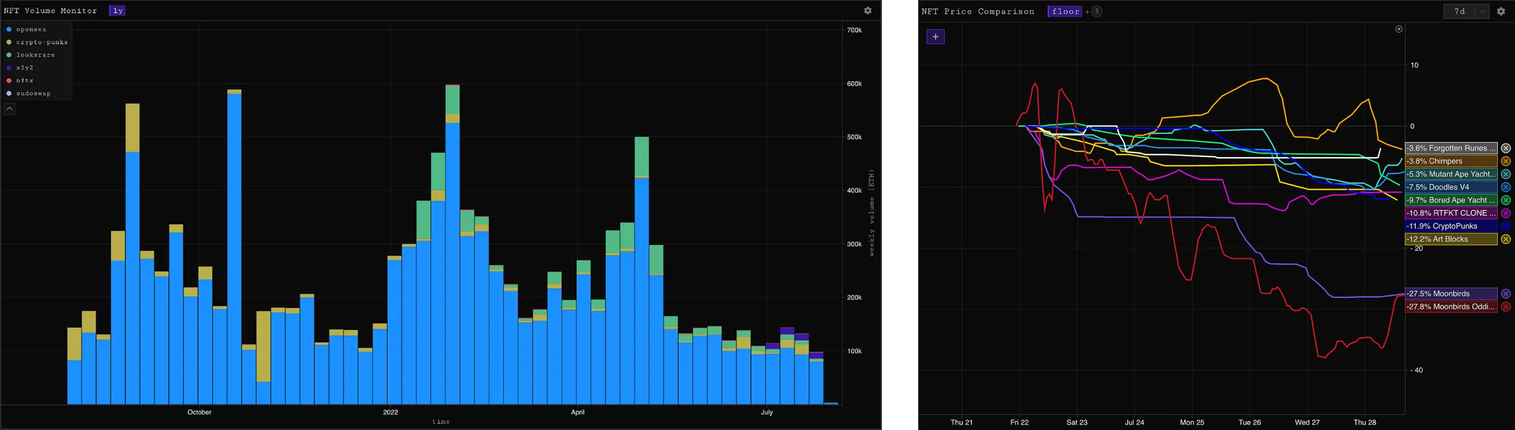Click the Sat 23 date label
The width and height of the screenshot is (1515, 430).
click(x=1077, y=422)
